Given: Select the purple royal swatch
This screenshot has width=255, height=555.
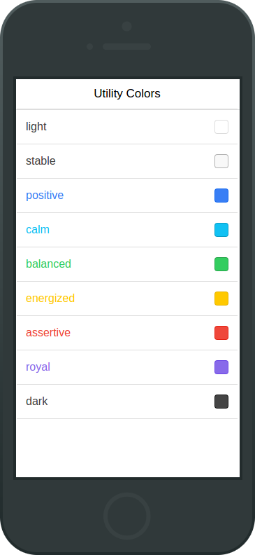Looking at the screenshot, I should (221, 367).
